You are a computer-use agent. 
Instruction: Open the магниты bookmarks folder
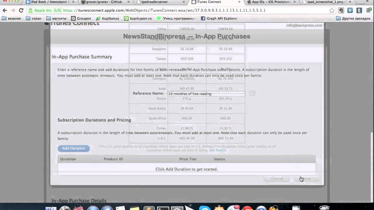click(56, 18)
